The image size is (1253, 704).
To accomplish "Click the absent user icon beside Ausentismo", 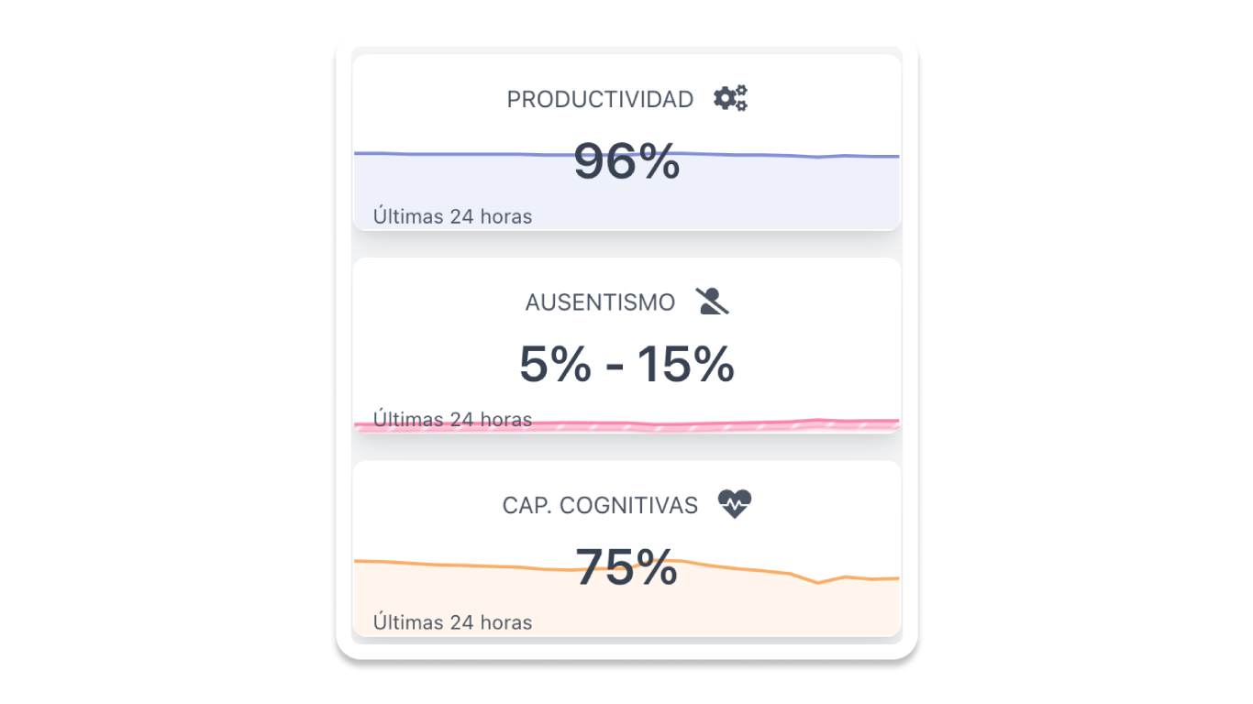I will 712,302.
